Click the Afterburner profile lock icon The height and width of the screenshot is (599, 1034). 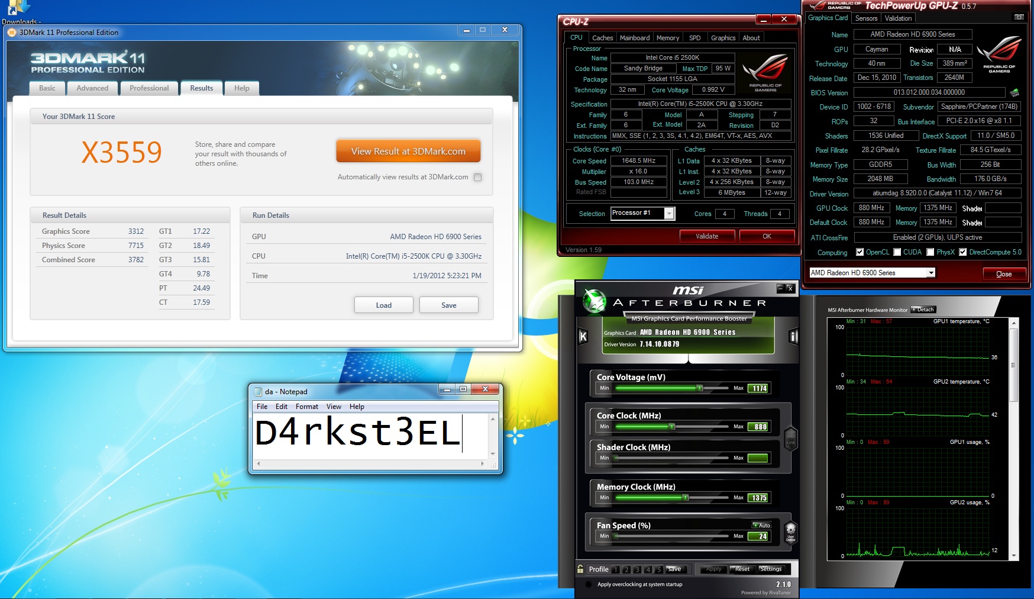coord(580,568)
